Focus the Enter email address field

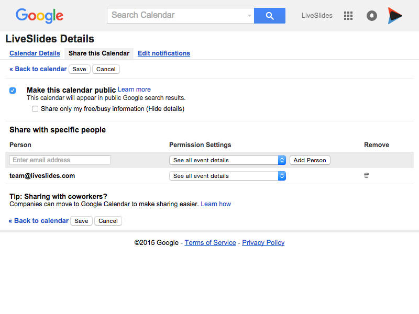(x=60, y=160)
